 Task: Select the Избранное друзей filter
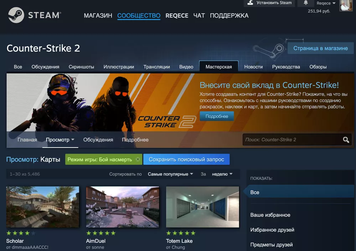click(x=272, y=230)
